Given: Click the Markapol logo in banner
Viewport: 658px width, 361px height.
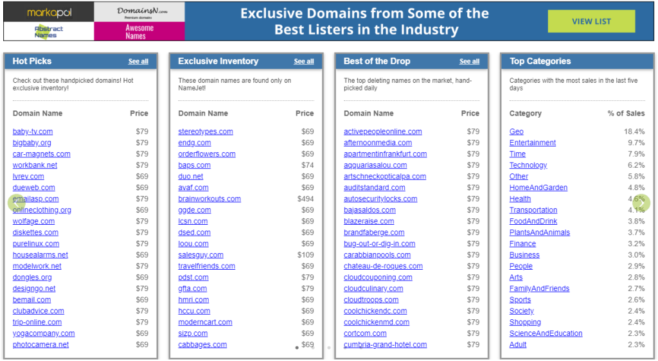Looking at the screenshot, I should [x=48, y=12].
